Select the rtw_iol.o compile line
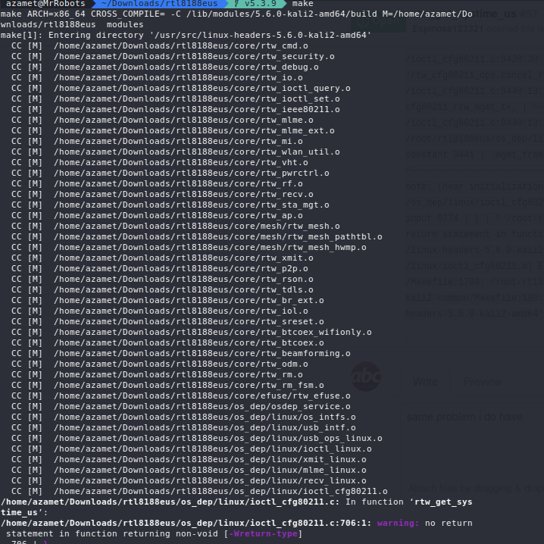544x544 pixels. tap(160, 311)
